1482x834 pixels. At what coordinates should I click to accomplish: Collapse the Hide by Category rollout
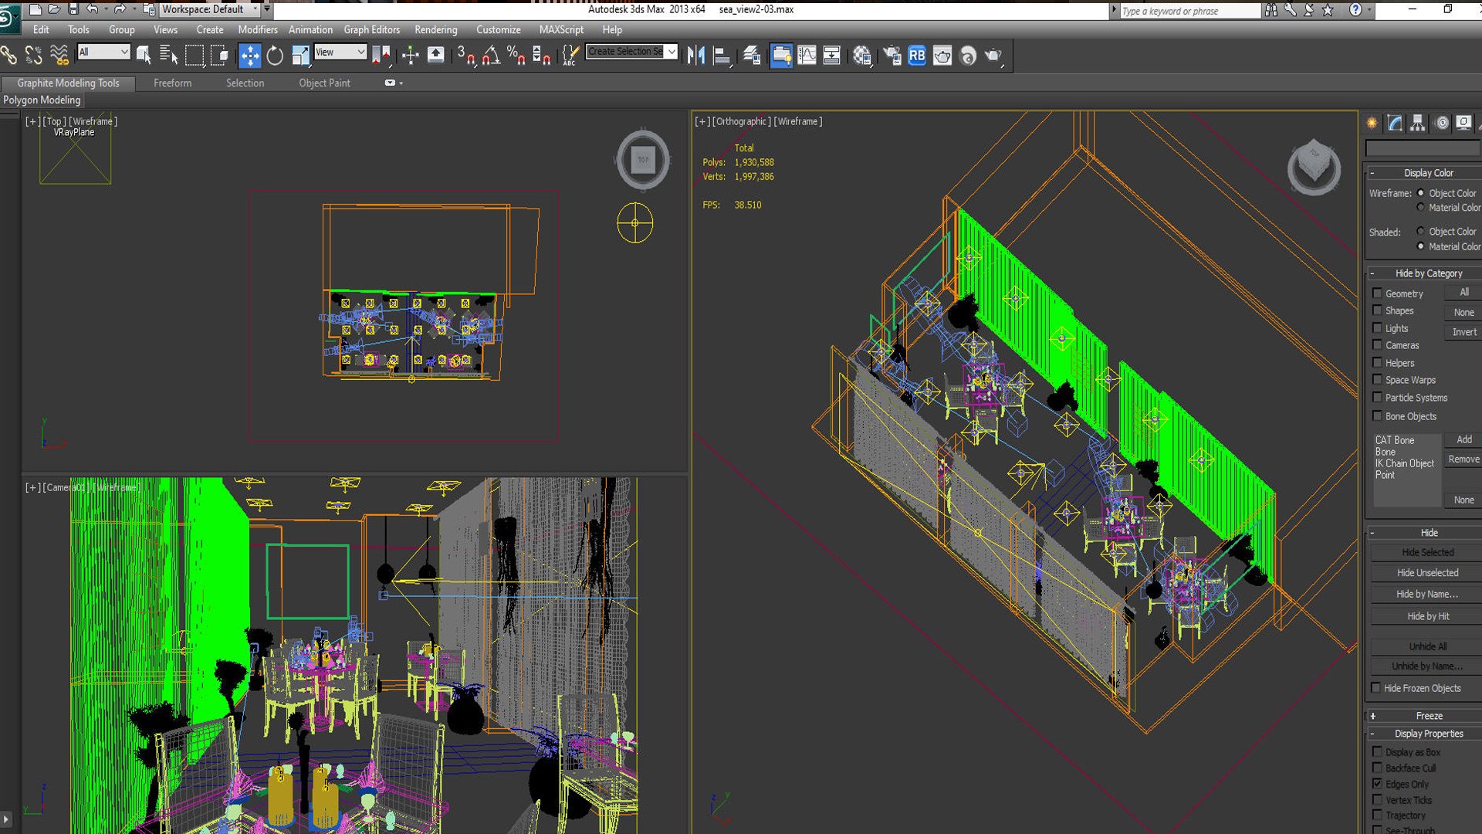(x=1424, y=273)
